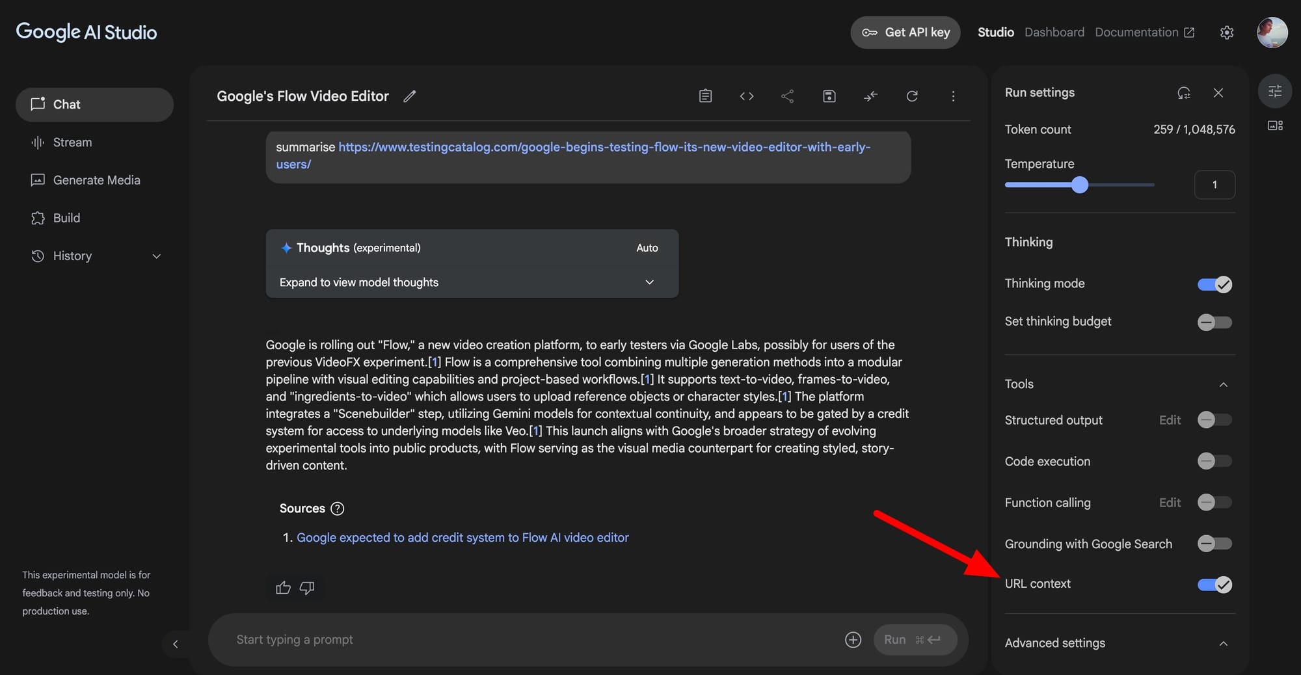This screenshot has width=1301, height=675.
Task: Open the Documentation external link
Action: [1144, 33]
